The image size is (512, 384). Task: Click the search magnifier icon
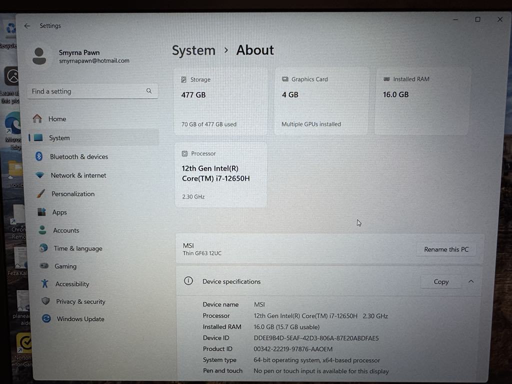pyautogui.click(x=149, y=91)
